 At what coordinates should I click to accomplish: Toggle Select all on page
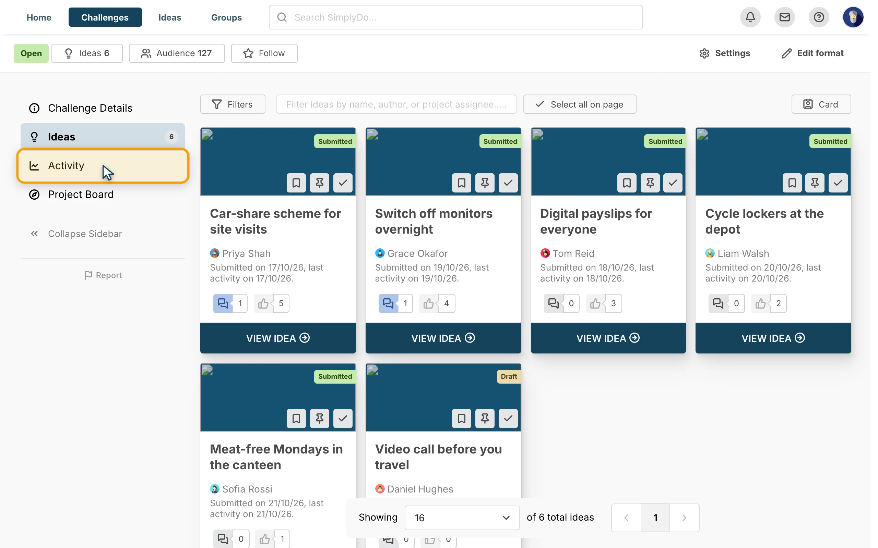point(579,104)
